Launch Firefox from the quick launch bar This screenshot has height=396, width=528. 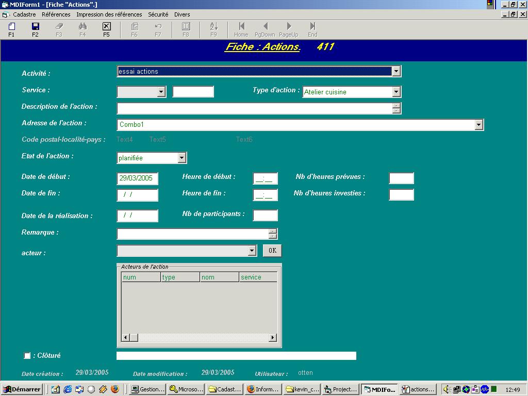pyautogui.click(x=114, y=389)
